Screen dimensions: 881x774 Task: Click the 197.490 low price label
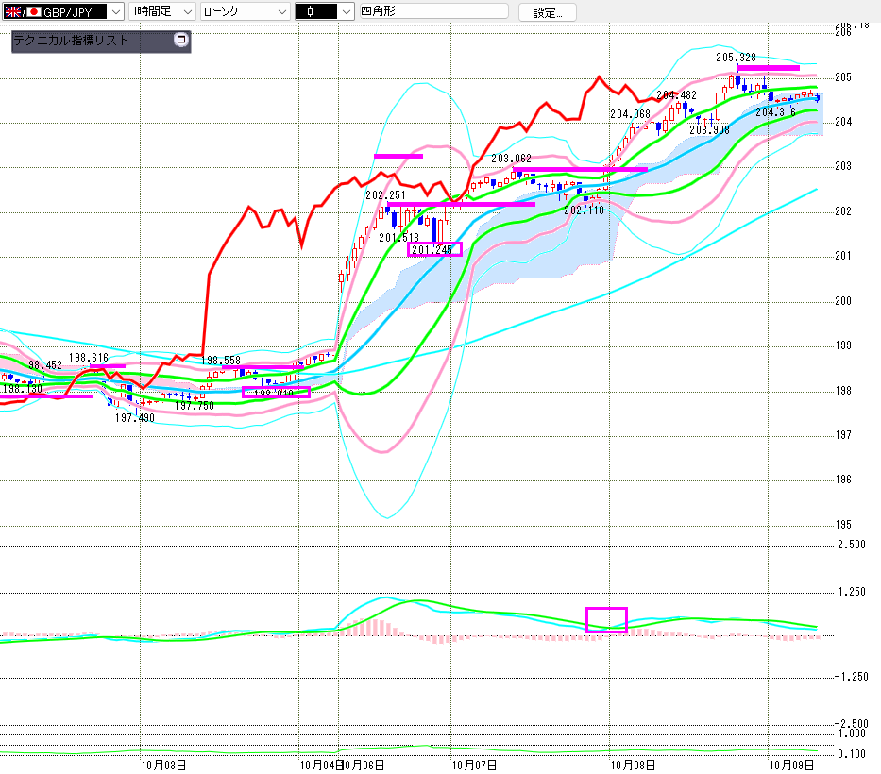(135, 417)
